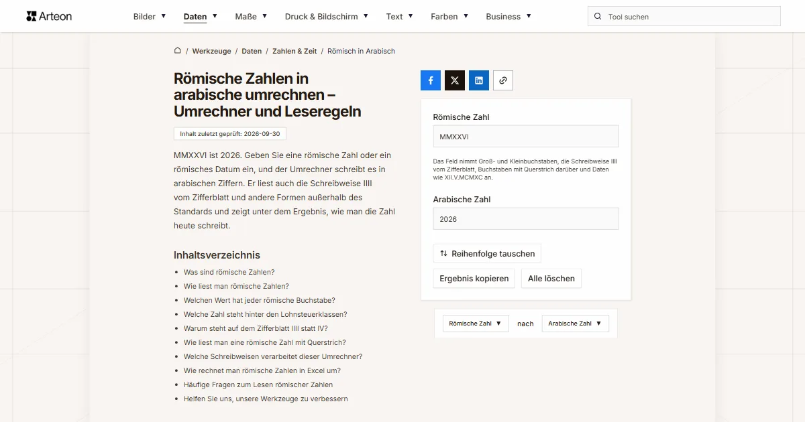Copy the page link icon
This screenshot has width=805, height=422.
tap(503, 80)
